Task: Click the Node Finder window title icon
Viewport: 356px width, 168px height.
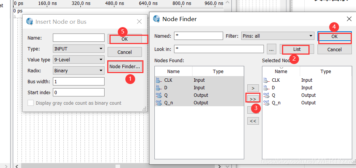Action: point(157,19)
